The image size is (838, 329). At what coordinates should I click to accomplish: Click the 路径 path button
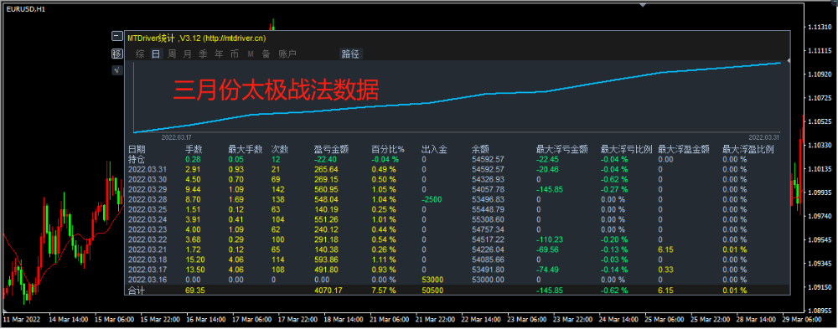(350, 54)
